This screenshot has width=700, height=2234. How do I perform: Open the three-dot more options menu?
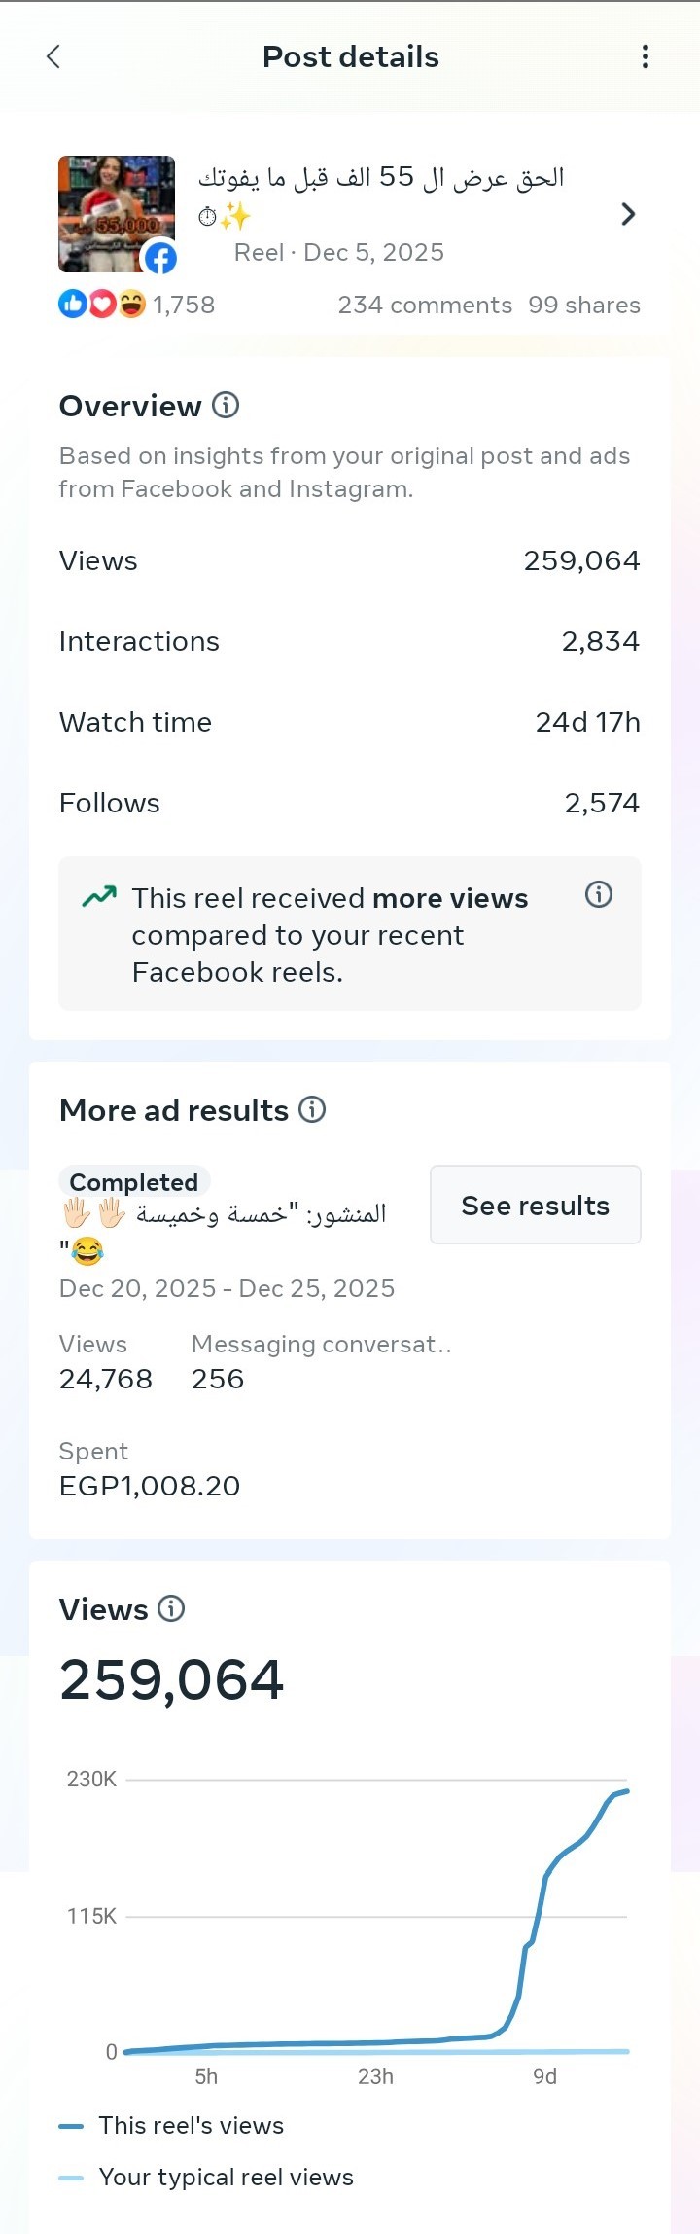point(645,57)
